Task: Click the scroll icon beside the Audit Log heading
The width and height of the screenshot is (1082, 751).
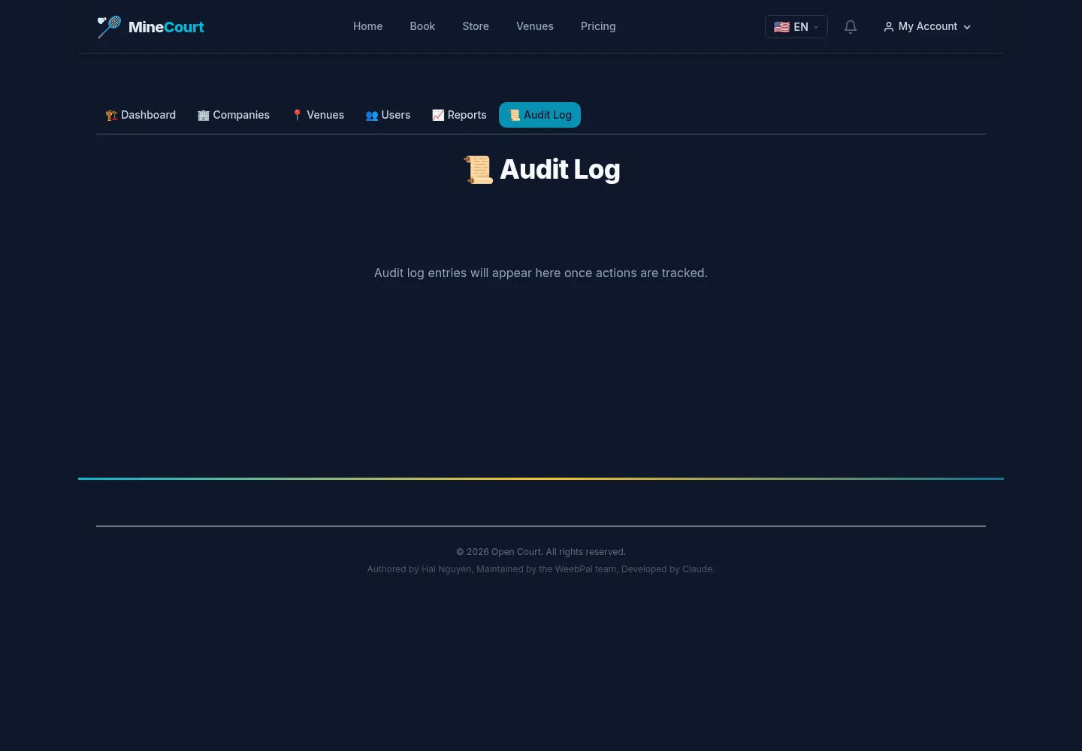Action: click(x=479, y=170)
